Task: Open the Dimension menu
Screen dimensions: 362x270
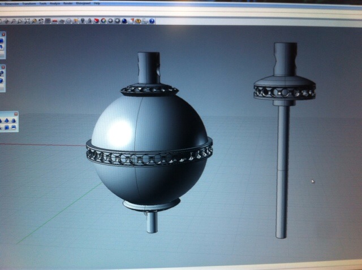Action: [12, 4]
